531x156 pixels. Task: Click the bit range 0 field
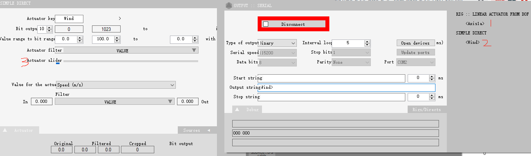tap(69, 29)
